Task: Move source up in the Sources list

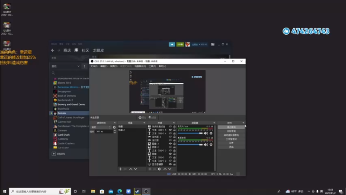Action: point(165,169)
